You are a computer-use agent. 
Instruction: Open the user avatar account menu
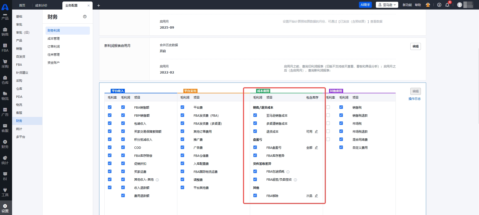coord(460,5)
